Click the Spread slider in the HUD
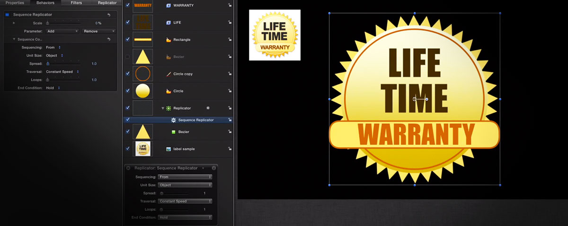This screenshot has height=226, width=568. [174, 193]
